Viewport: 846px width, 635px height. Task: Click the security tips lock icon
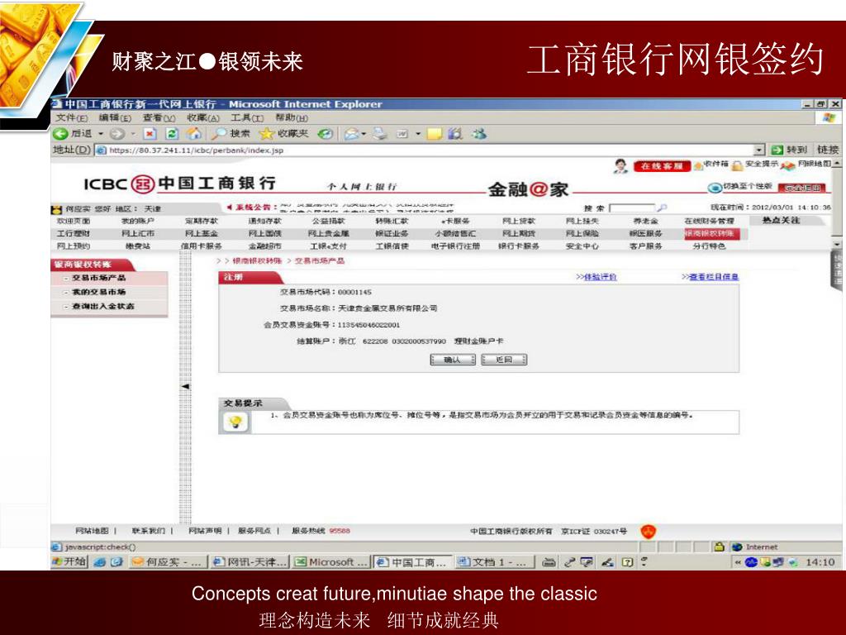pos(738,165)
